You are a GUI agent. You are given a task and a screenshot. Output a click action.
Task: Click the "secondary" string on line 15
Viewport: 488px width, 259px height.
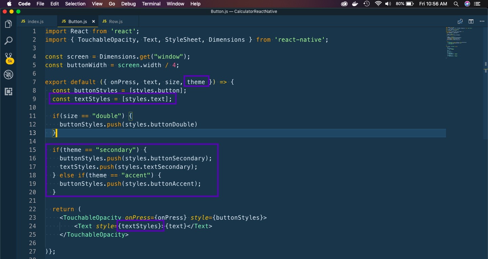116,150
